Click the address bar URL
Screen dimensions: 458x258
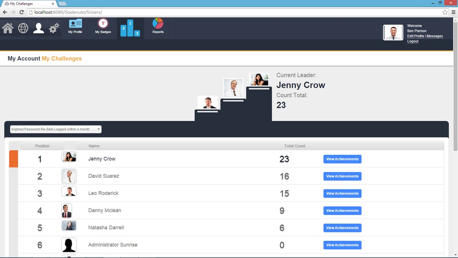click(x=68, y=12)
